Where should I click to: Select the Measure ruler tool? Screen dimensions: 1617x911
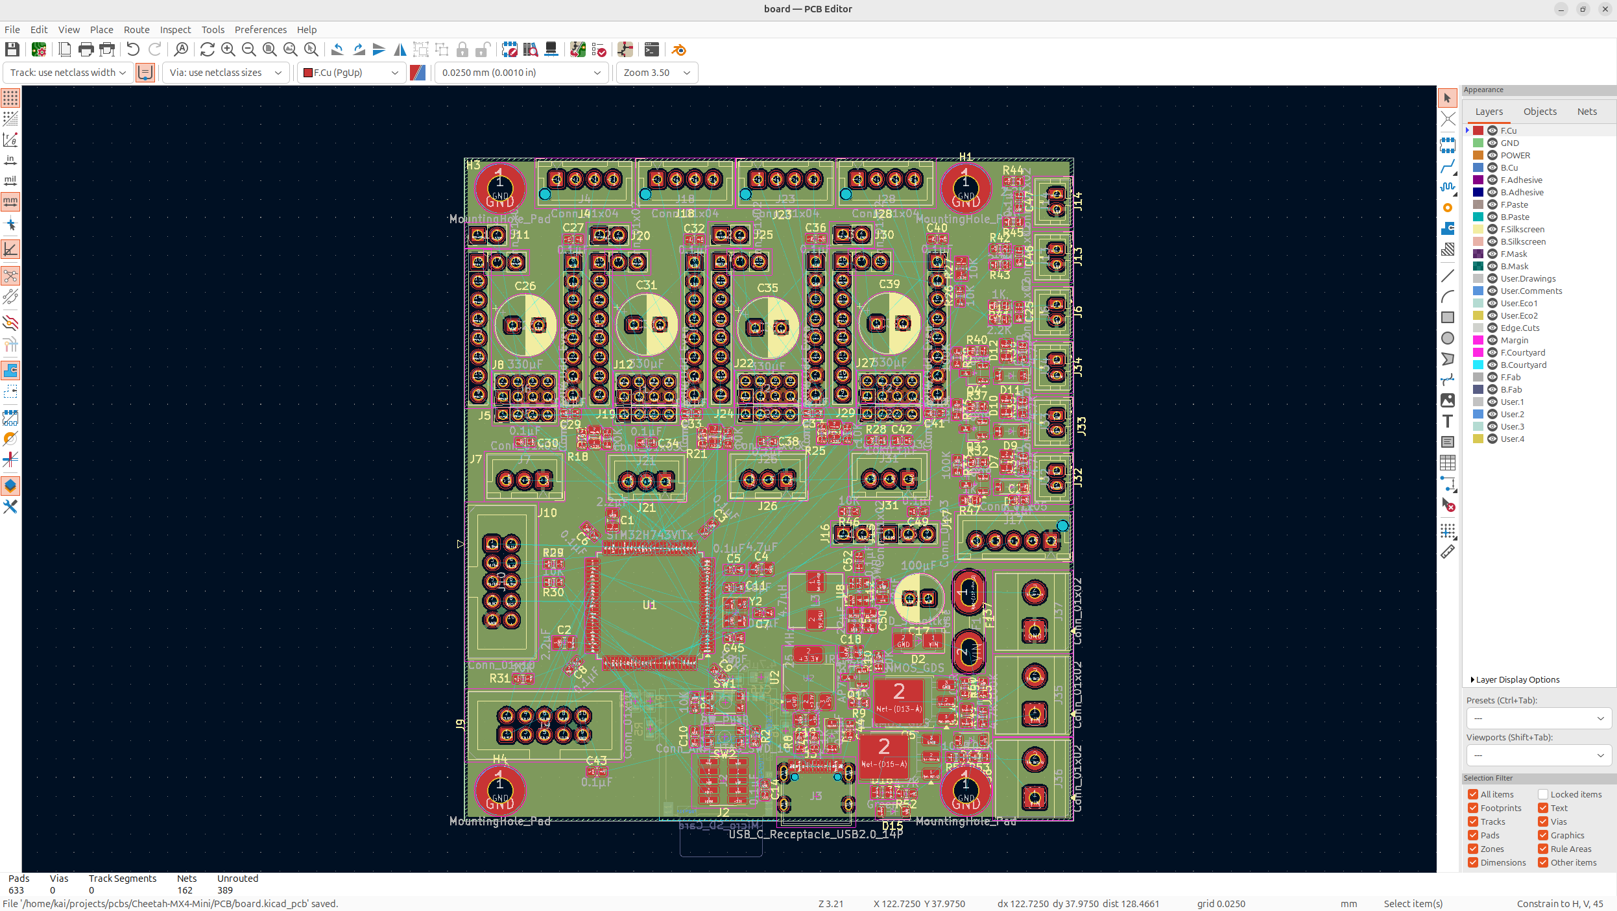(1448, 552)
